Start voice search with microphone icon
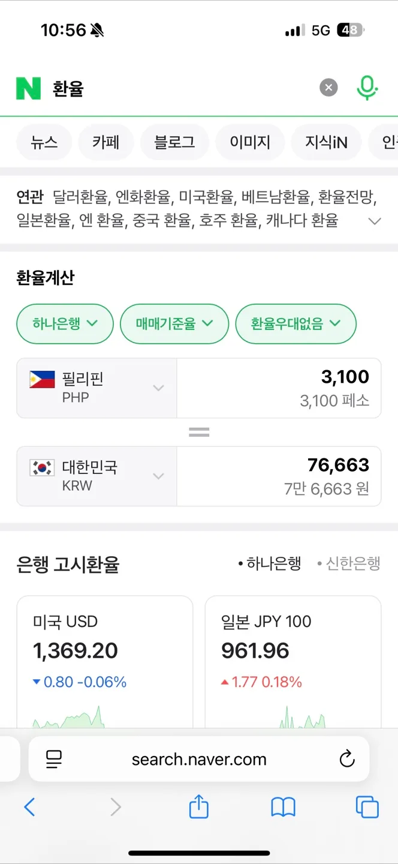Image resolution: width=398 pixels, height=864 pixels. [367, 88]
